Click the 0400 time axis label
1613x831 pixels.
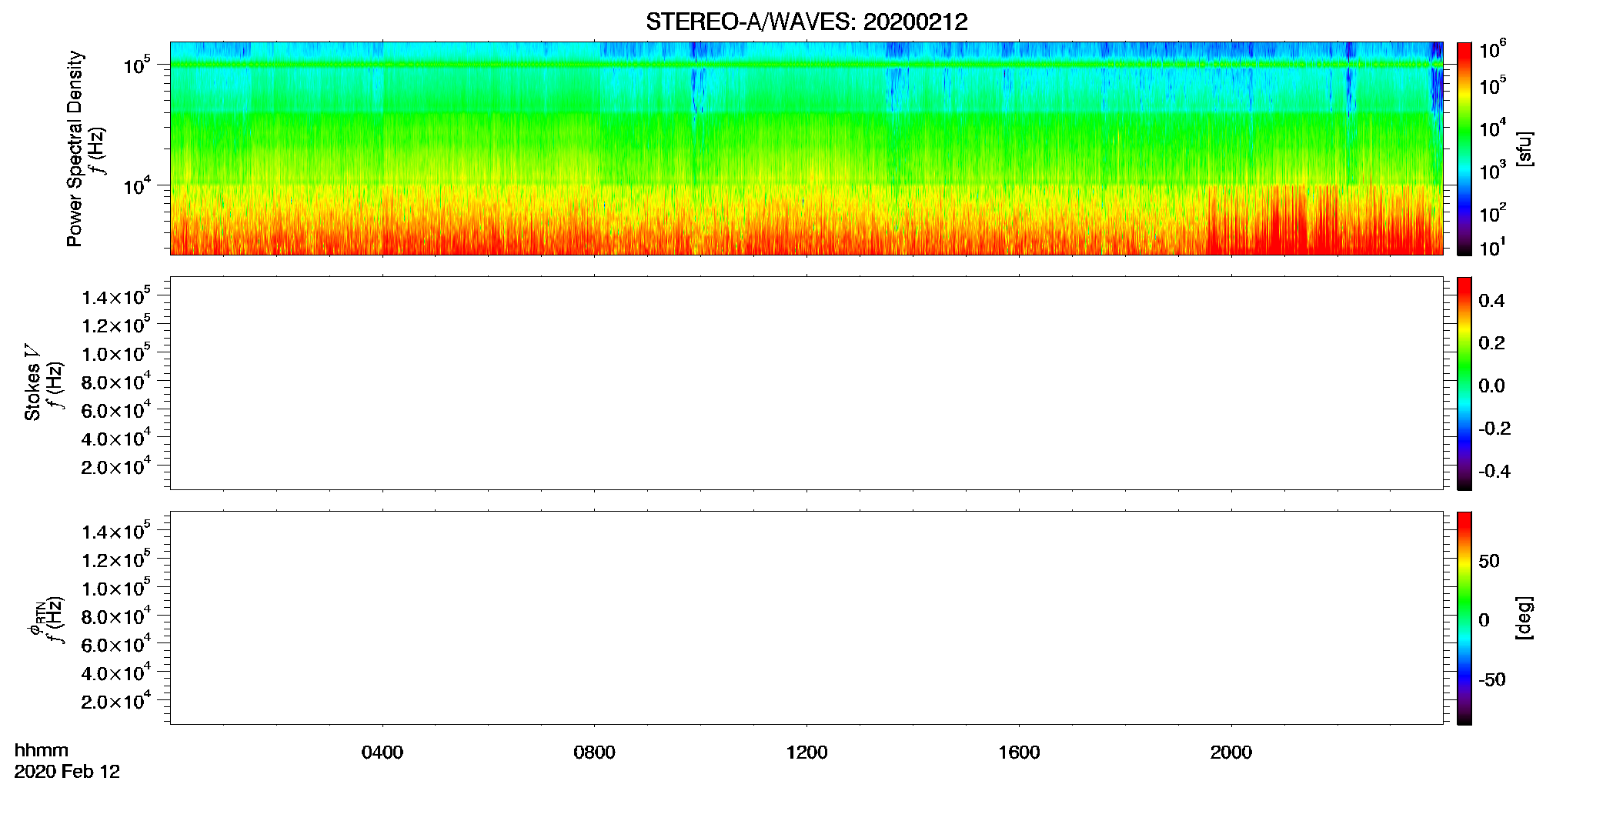click(x=382, y=753)
